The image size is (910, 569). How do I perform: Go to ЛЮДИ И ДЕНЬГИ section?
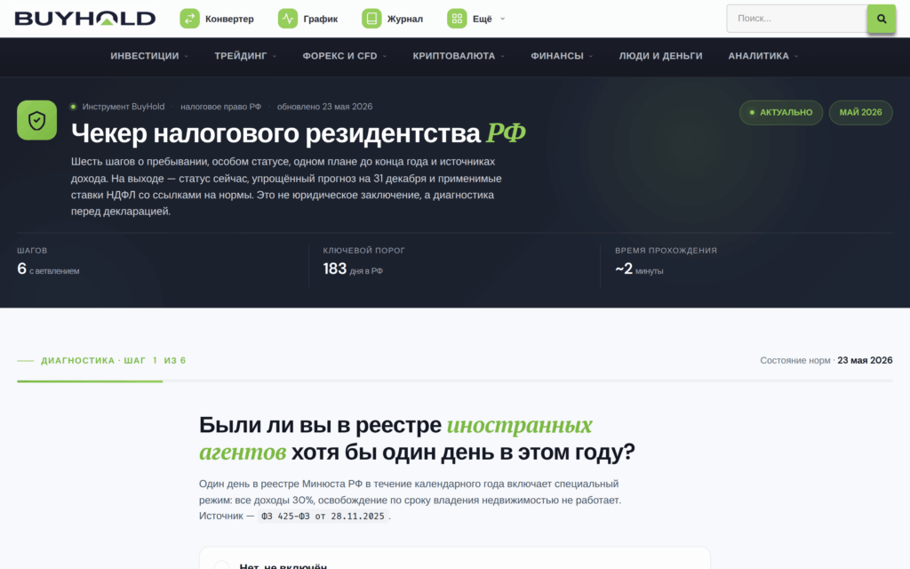(x=660, y=56)
